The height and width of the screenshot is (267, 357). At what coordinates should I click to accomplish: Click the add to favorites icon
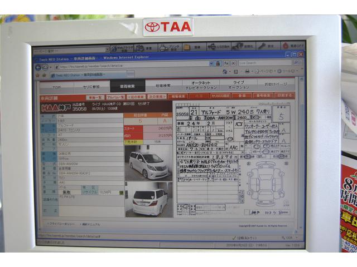coord(44,75)
